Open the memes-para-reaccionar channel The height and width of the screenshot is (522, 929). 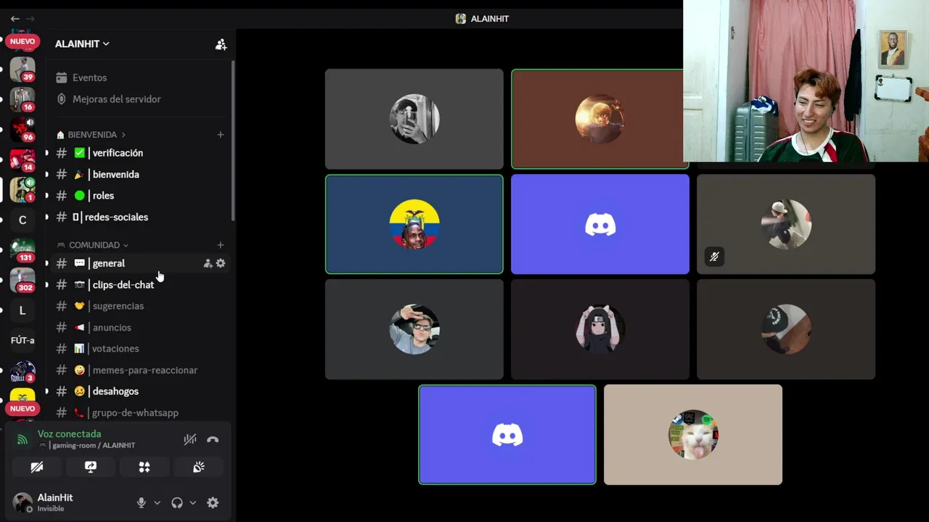[x=138, y=370]
